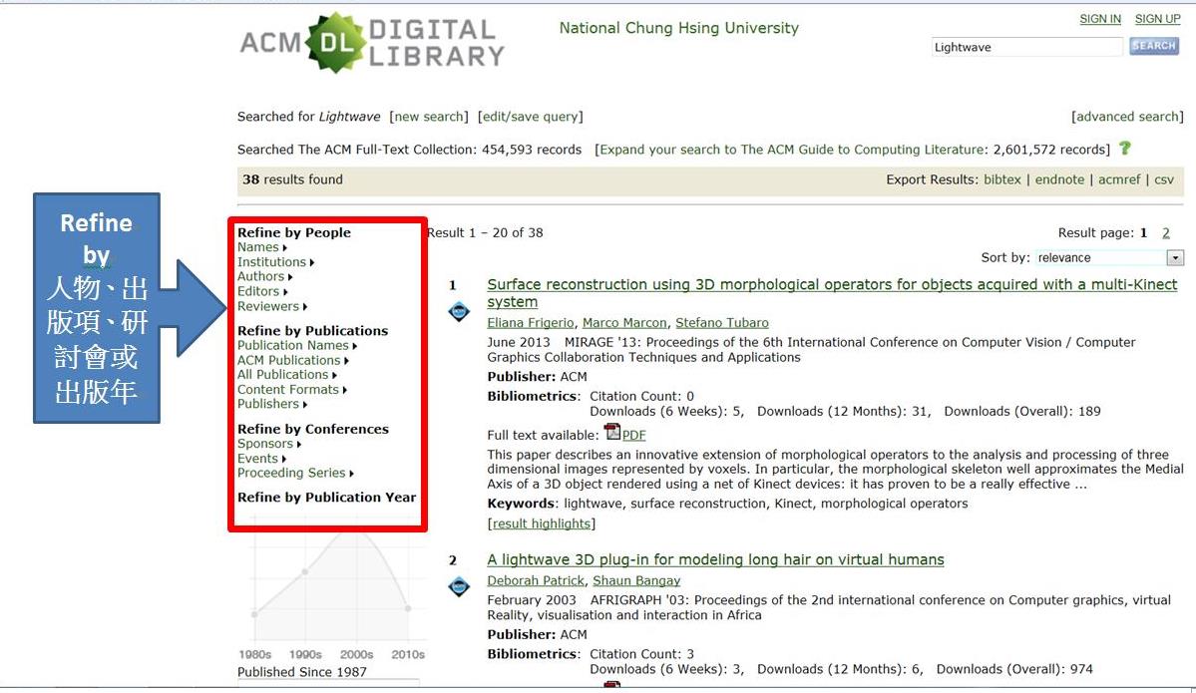Expand the Reviewers refinement
The width and height of the screenshot is (1196, 693).
point(272,306)
